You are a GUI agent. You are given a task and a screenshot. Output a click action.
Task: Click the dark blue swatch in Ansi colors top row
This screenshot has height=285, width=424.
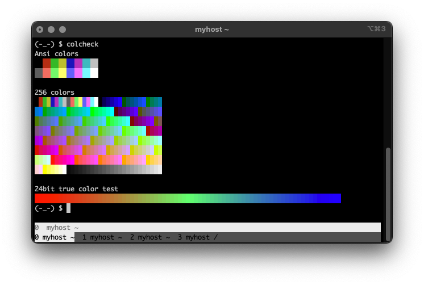(x=70, y=63)
